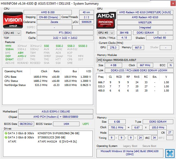Open the GPU #0 selector dropdown
The height and width of the screenshot is (159, 176).
[x=106, y=33]
